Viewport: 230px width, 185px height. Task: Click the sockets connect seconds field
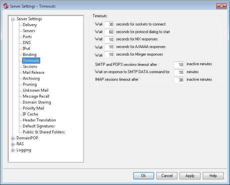click(109, 24)
